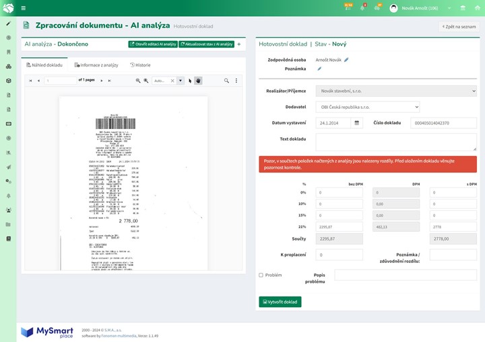
Task: Click the Popis problému input field
Action: coord(406,275)
